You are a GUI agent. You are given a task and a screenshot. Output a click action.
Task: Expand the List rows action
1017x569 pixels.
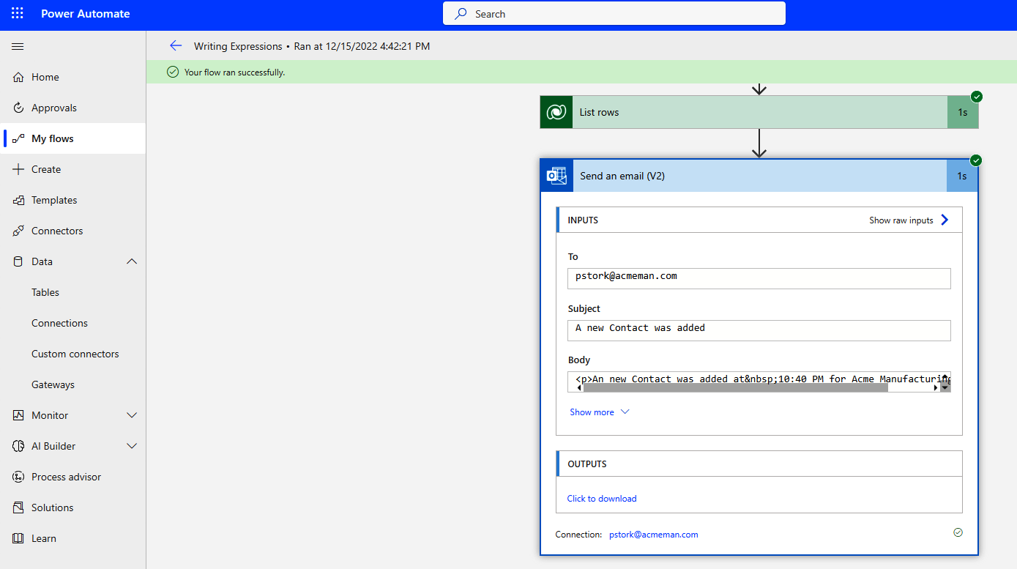click(x=759, y=112)
